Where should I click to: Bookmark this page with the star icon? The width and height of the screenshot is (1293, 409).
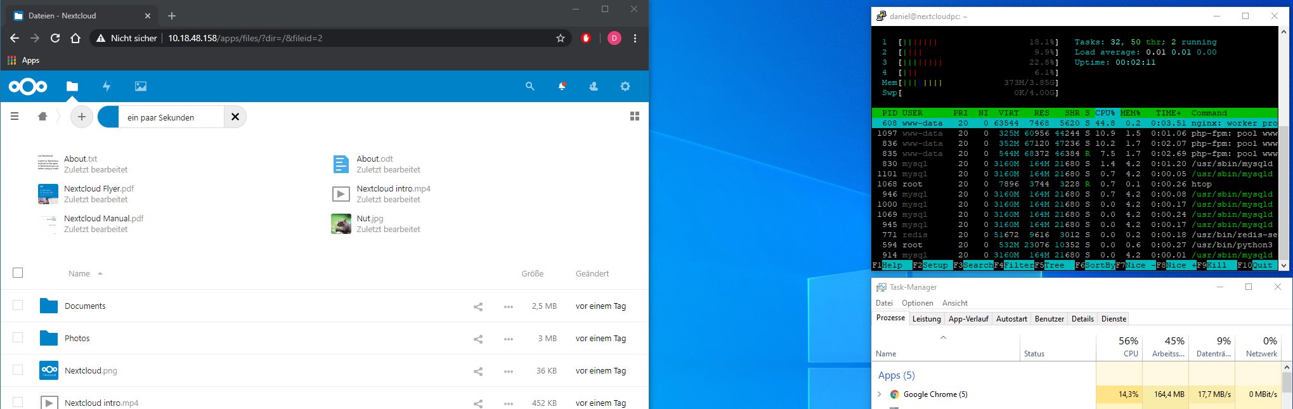[561, 38]
